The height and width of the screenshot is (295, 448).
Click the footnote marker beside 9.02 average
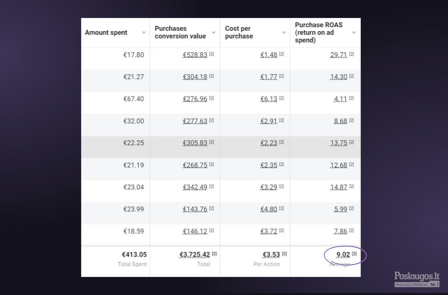pos(354,254)
